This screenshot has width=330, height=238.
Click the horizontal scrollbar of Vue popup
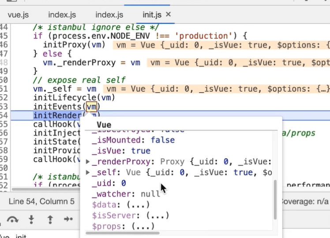(123, 233)
